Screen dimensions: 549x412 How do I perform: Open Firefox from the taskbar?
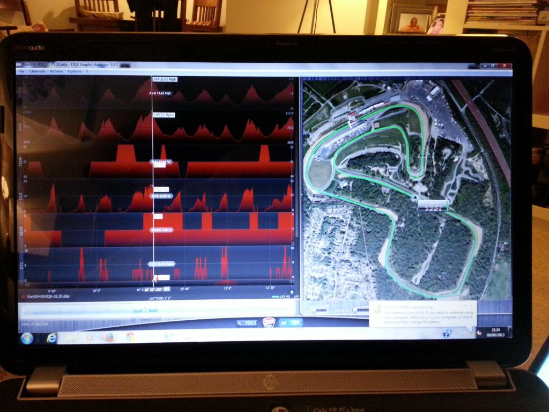click(110, 337)
